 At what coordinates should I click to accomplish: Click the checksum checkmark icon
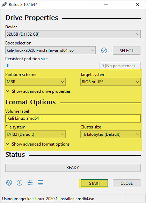[104, 50]
